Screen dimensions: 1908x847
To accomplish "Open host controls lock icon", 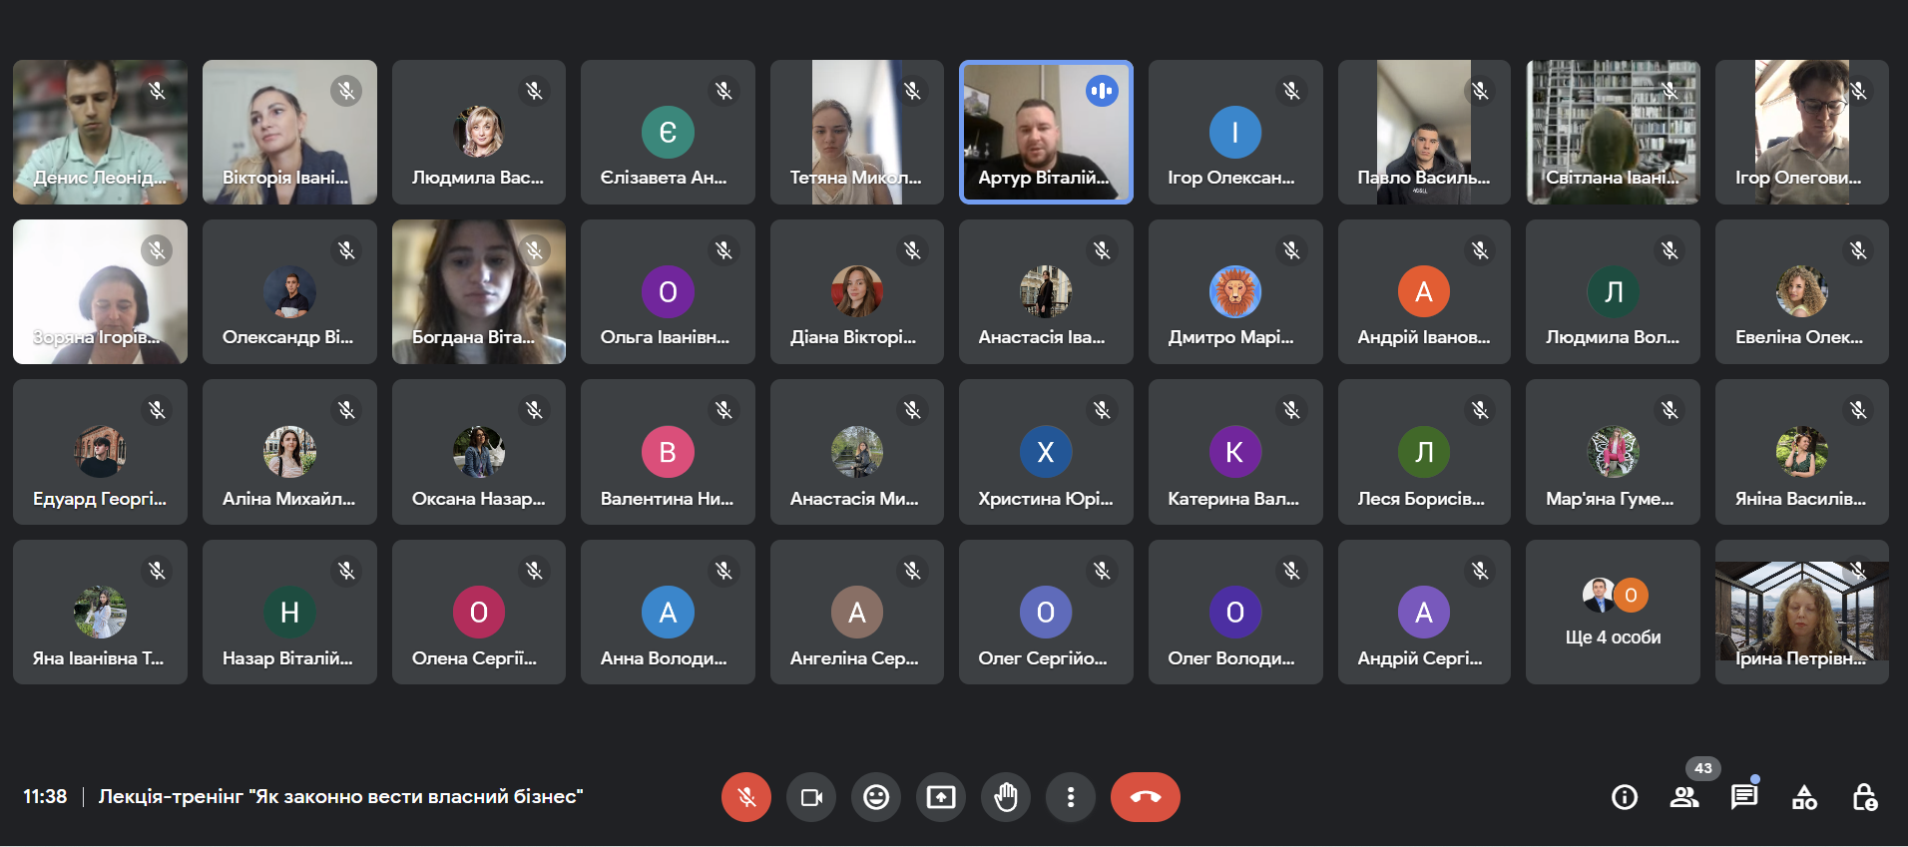I will click(1864, 797).
